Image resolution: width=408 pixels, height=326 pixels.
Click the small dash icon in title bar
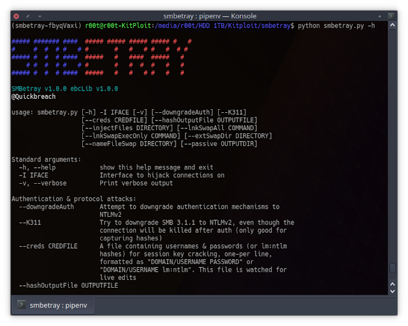pos(40,16)
